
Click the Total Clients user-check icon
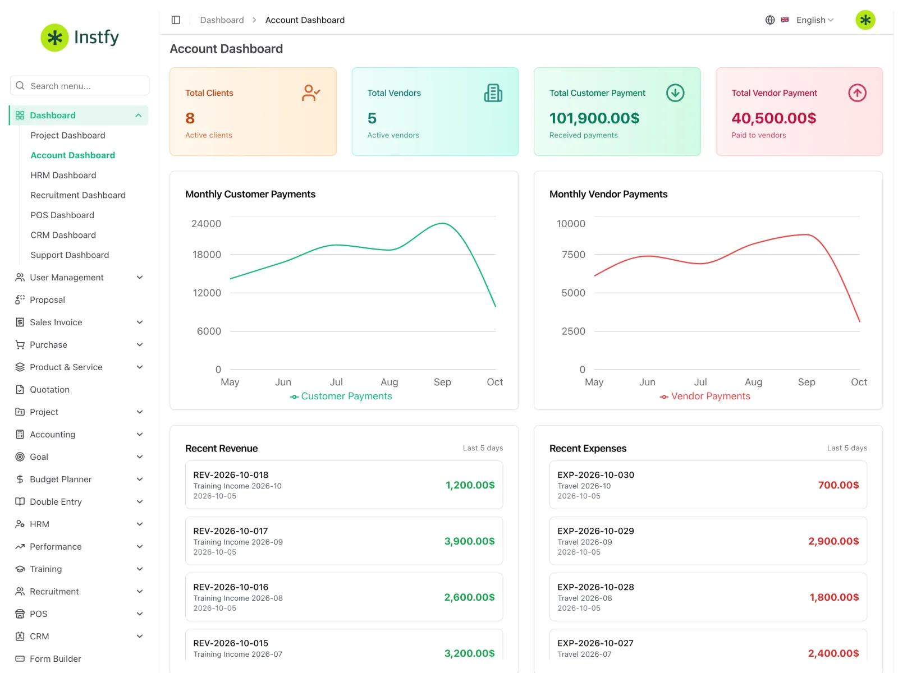pyautogui.click(x=311, y=93)
